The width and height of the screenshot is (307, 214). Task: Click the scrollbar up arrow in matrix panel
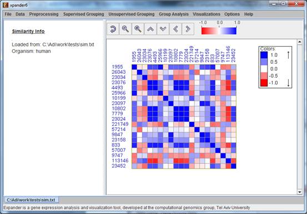click(x=300, y=42)
